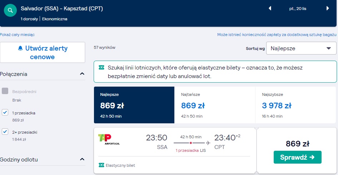The image size is (338, 175).
Task: Uncheck the 1 przesiadka checkbox
Action: [5, 112]
